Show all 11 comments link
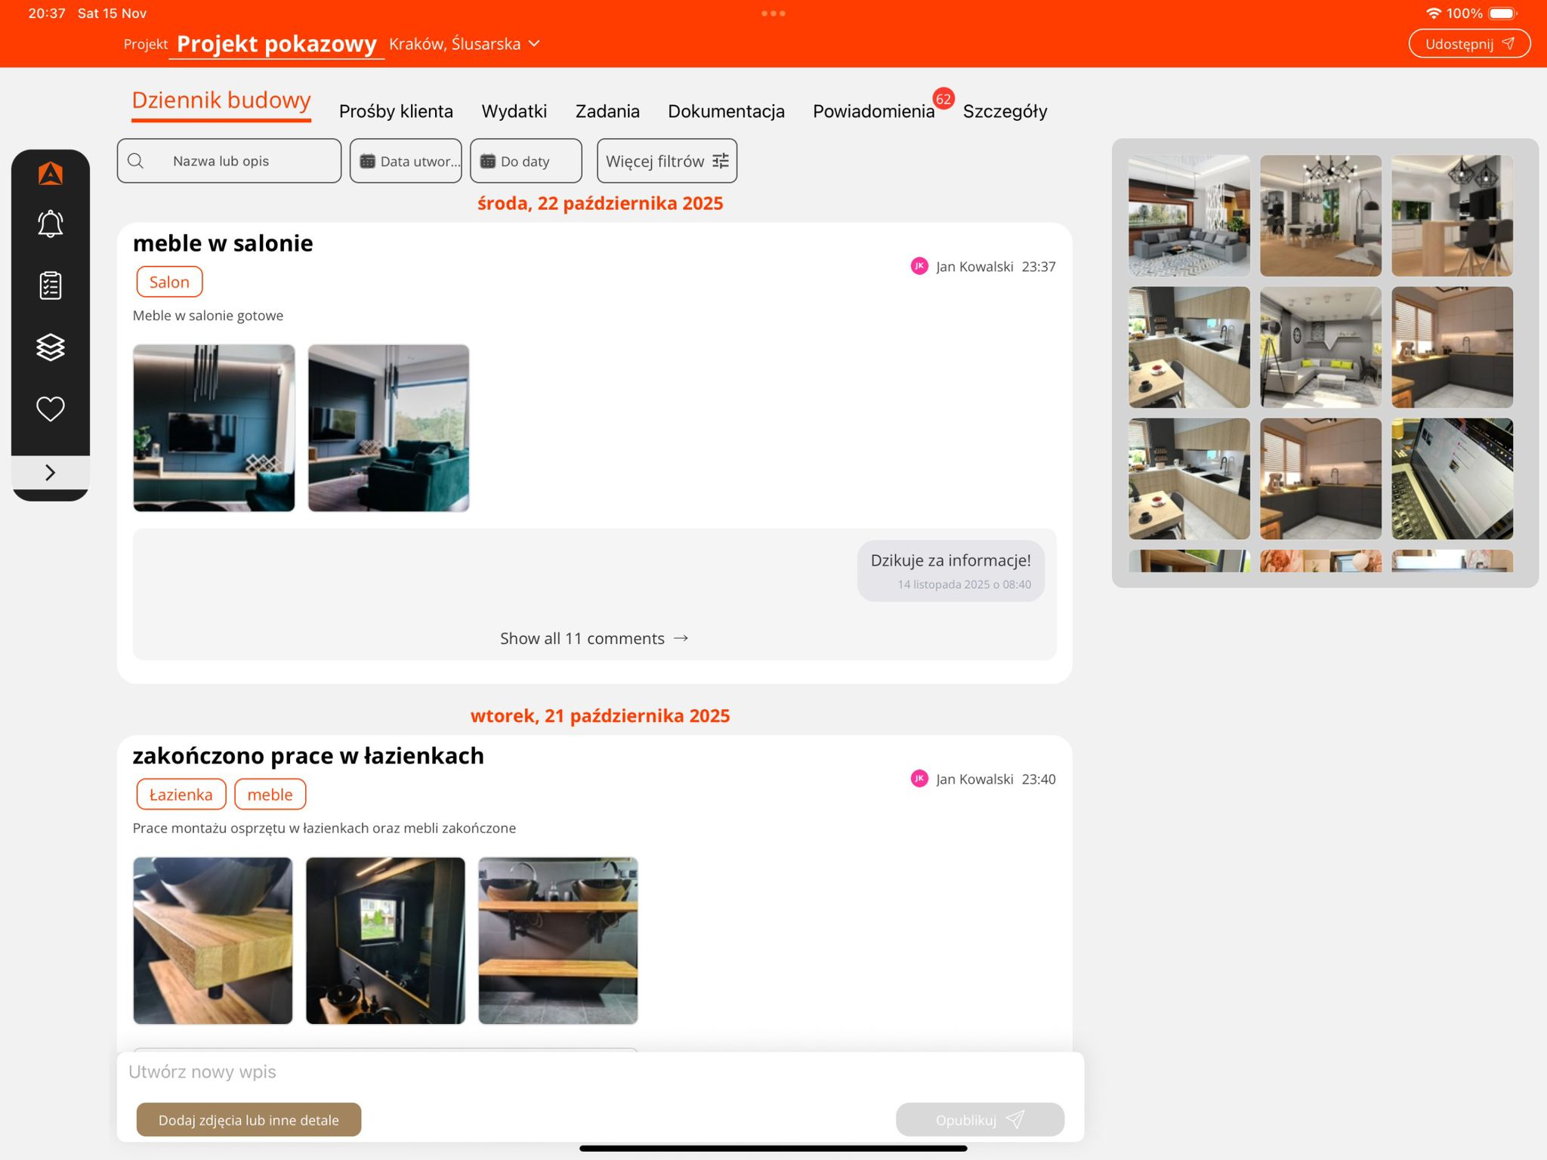1547x1160 pixels. pyautogui.click(x=594, y=638)
